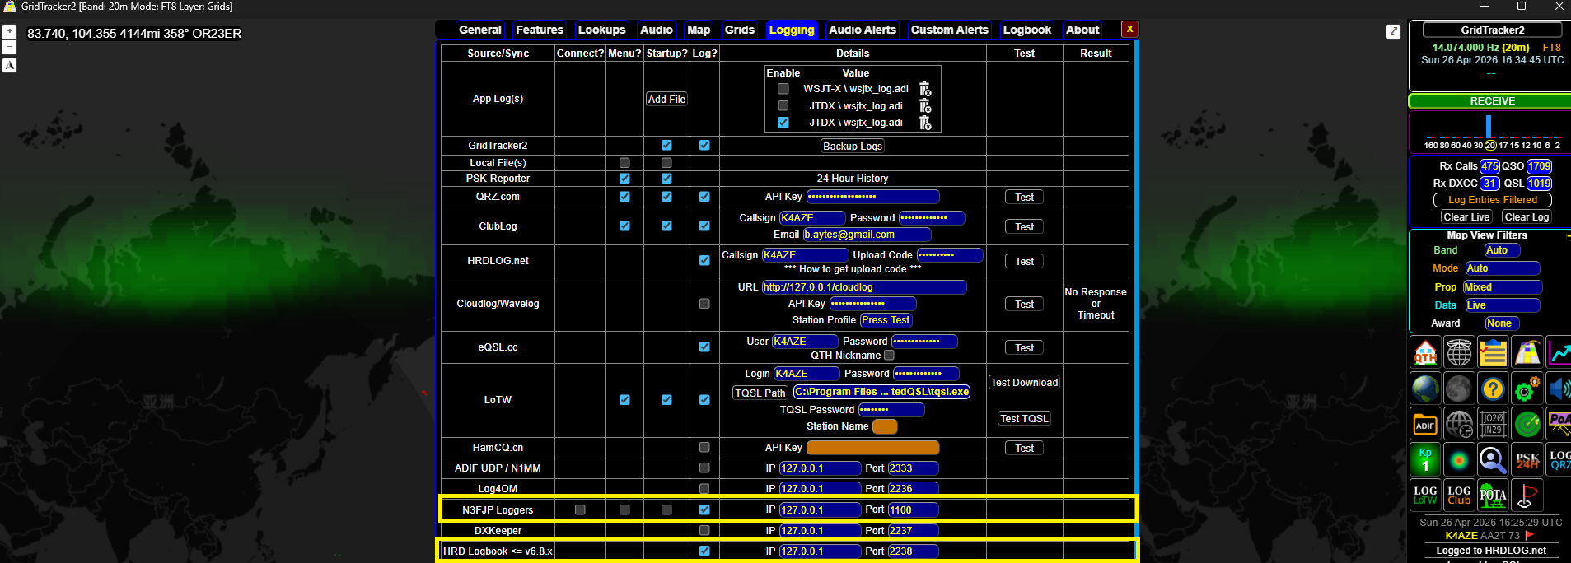
Task: Open the POTA park icon
Action: [x=1493, y=496]
